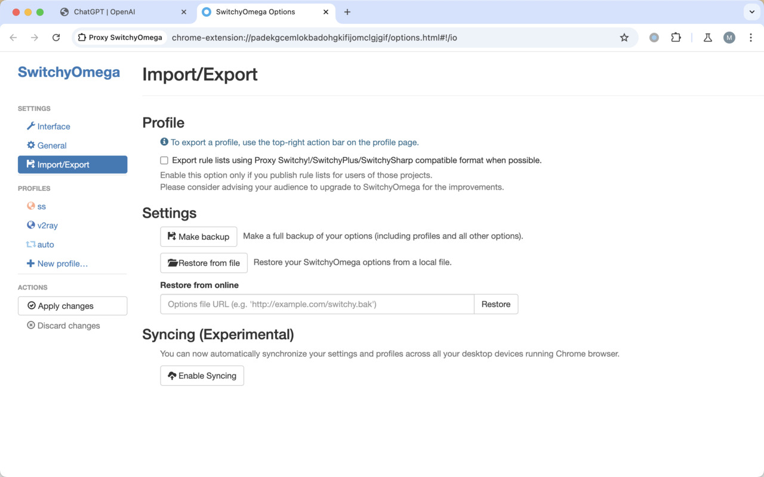Close the ChatGPT | OpenAI tab
Viewport: 764px width, 477px height.
[184, 12]
